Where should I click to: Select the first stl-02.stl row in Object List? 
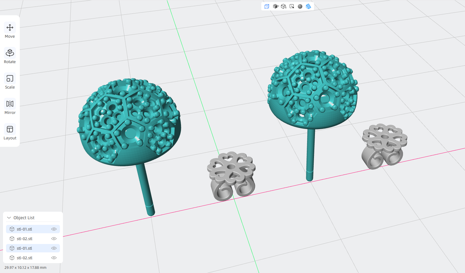pyautogui.click(x=33, y=239)
